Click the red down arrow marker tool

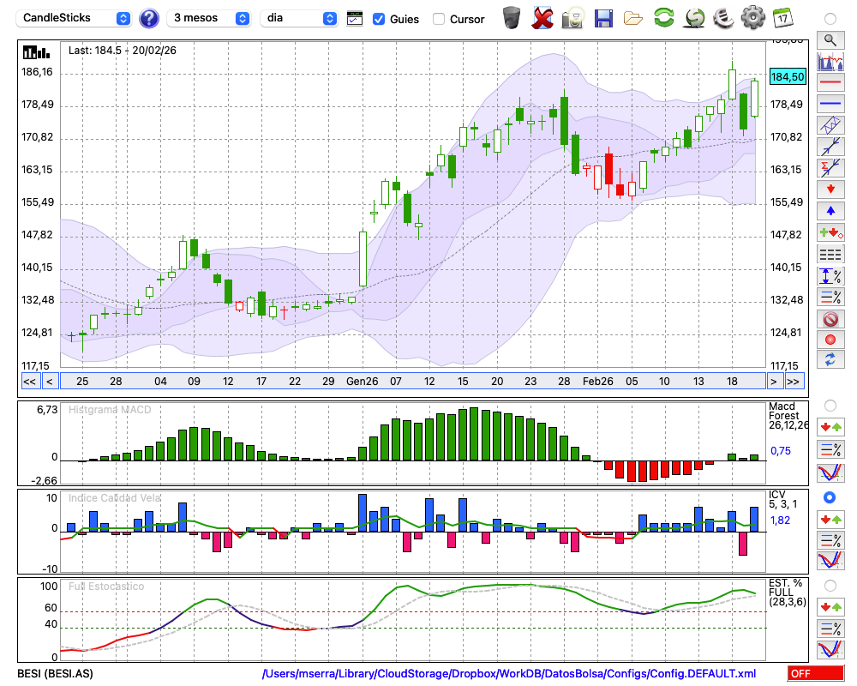pos(830,189)
